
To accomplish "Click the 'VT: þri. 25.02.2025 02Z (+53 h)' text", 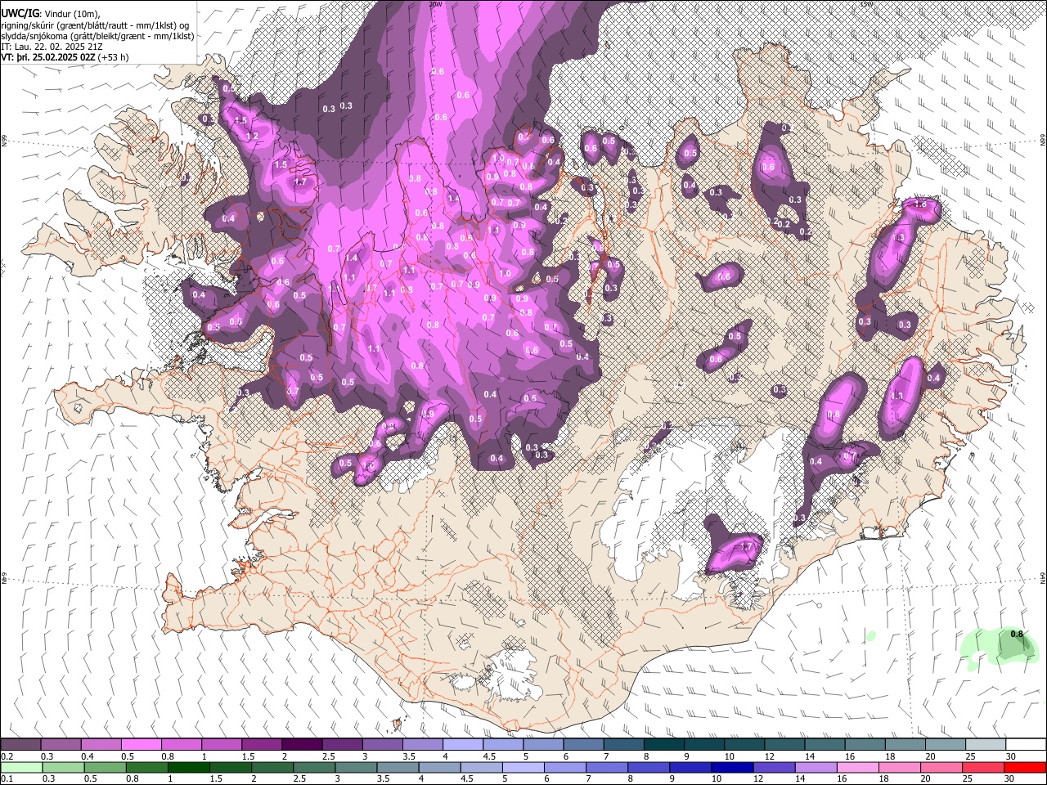I will [65, 57].
